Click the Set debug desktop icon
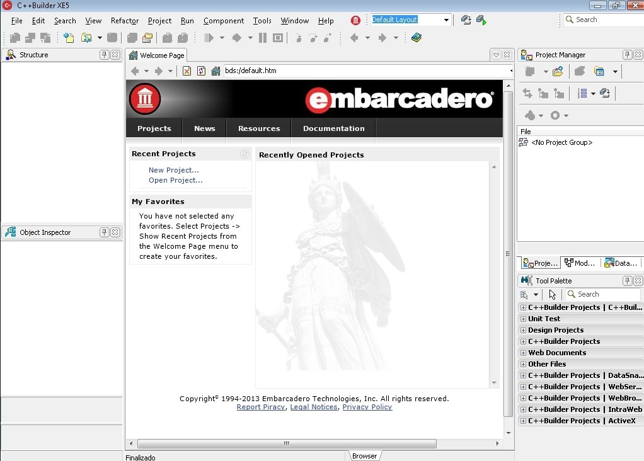644x461 pixels. tap(481, 20)
